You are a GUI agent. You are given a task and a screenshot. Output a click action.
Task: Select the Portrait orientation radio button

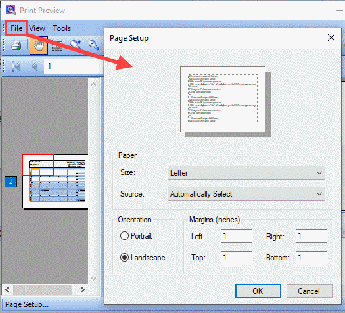click(124, 236)
